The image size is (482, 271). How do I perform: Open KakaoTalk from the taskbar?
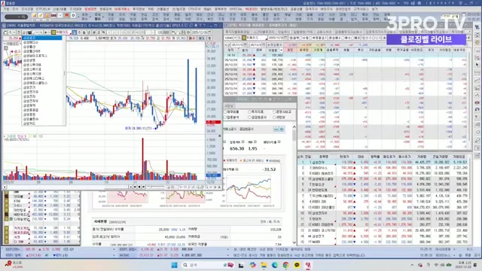click(x=297, y=265)
